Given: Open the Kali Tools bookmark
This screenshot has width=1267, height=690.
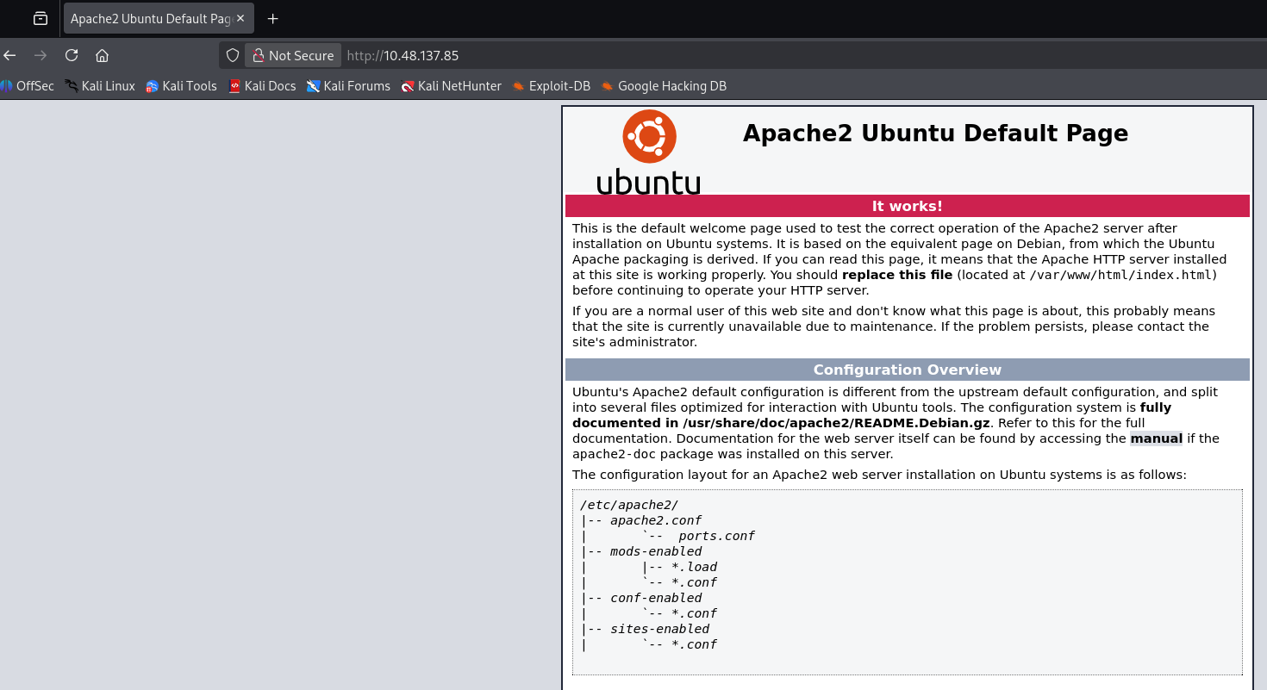Looking at the screenshot, I should 181,86.
